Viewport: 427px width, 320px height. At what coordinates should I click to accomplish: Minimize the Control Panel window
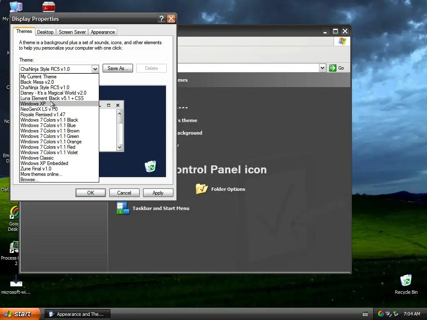pos(325,31)
